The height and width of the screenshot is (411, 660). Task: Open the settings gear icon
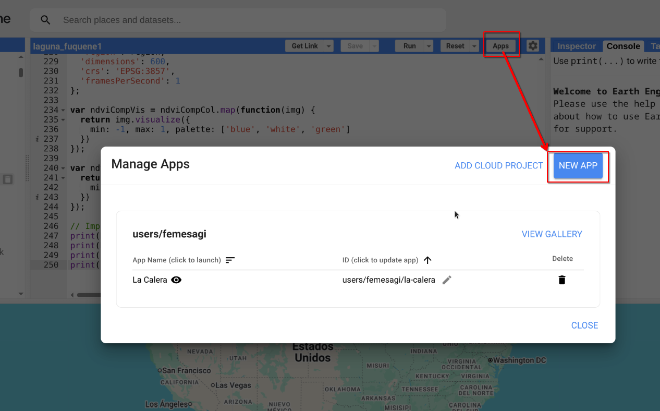coord(532,46)
